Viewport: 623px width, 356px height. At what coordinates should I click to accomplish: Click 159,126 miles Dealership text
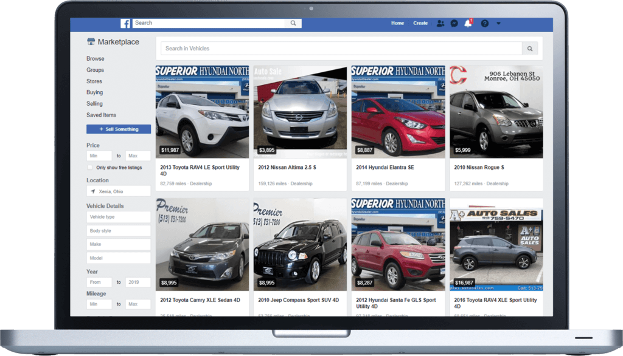(x=285, y=183)
